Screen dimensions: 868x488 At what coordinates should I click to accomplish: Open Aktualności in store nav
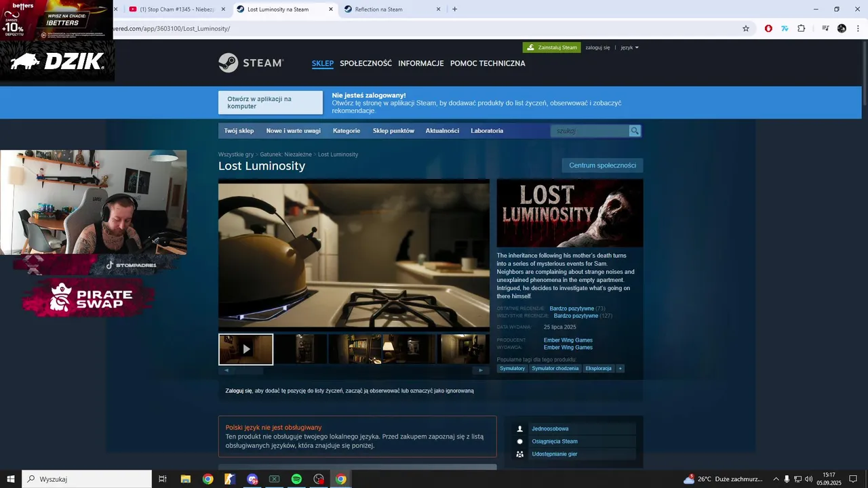point(442,131)
